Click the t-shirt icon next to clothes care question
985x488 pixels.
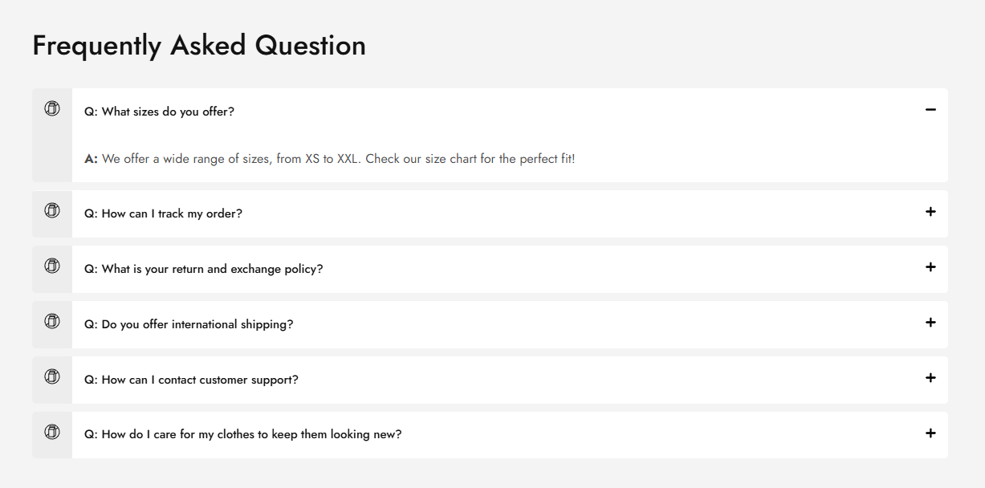coord(51,432)
